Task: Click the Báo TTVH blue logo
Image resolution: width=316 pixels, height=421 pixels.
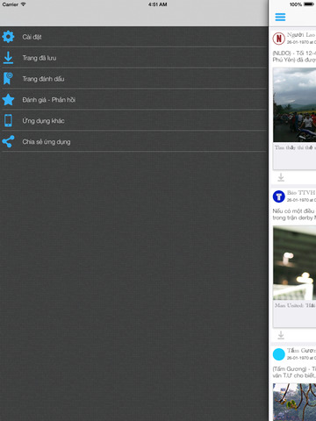Action: pyautogui.click(x=279, y=196)
